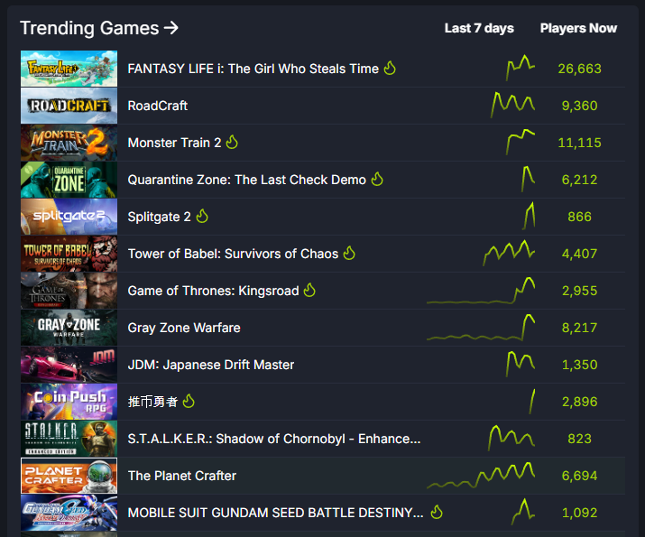Click the flame icon beside 推币勇者
Screen dimensions: 645x537
pos(189,402)
